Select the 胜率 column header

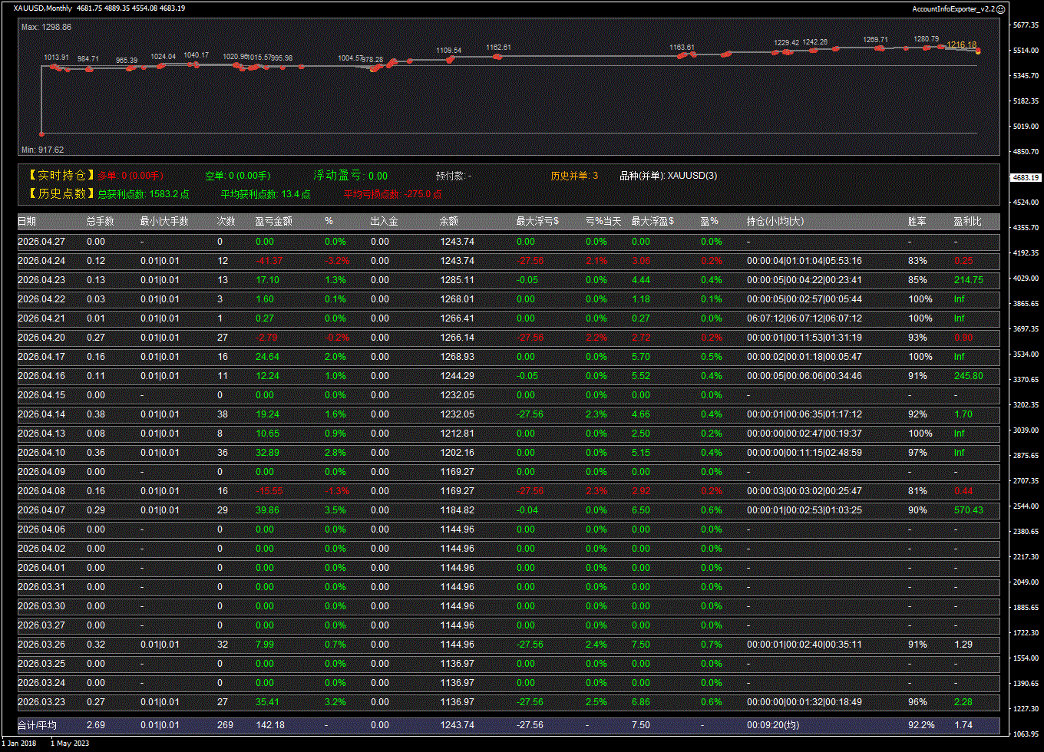pyautogui.click(x=917, y=221)
